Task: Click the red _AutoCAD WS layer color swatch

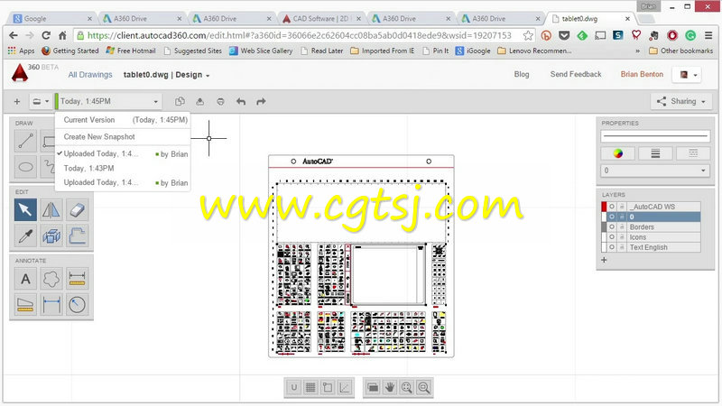Action: click(x=604, y=207)
